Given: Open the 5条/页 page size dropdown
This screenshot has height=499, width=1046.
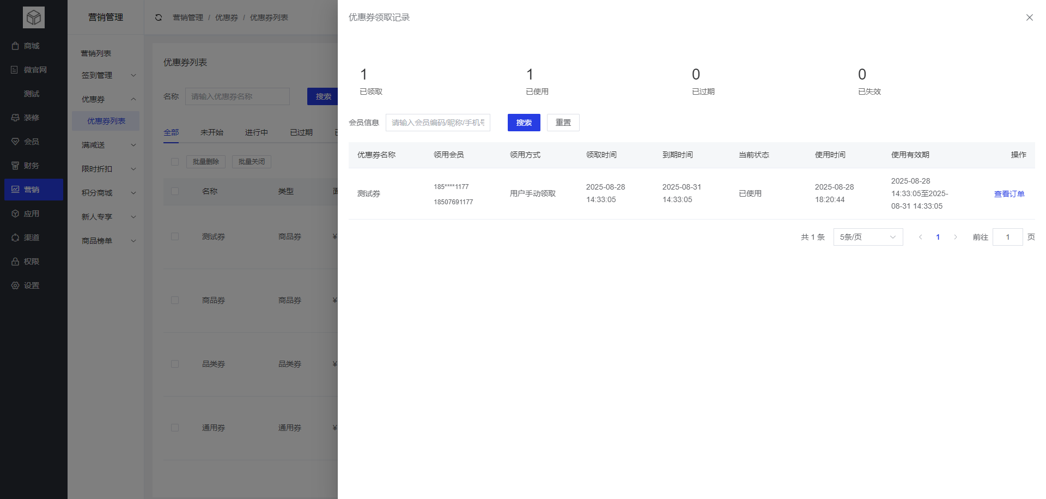Looking at the screenshot, I should click(x=867, y=237).
